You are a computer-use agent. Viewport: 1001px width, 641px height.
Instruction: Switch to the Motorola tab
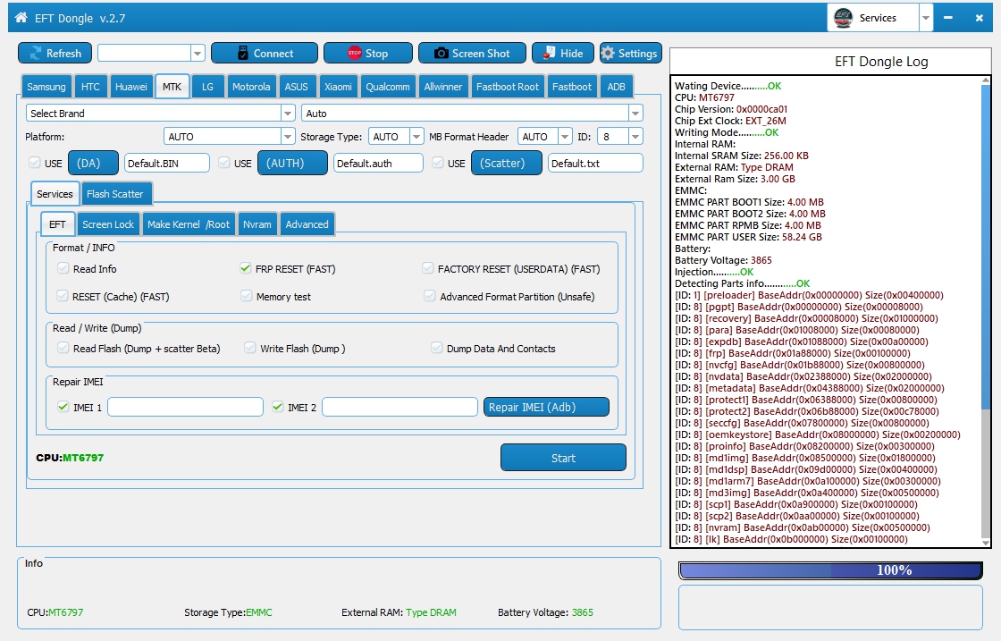pyautogui.click(x=251, y=87)
